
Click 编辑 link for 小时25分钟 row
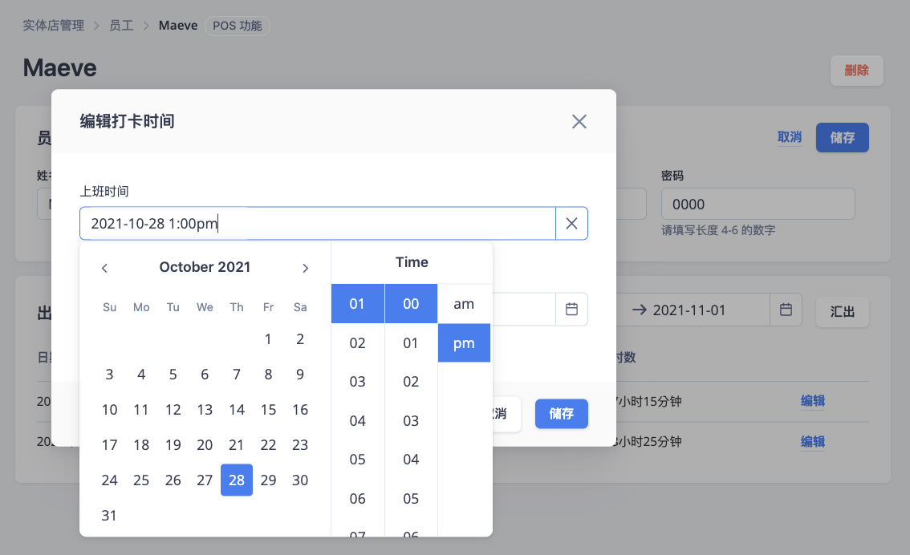[812, 441]
